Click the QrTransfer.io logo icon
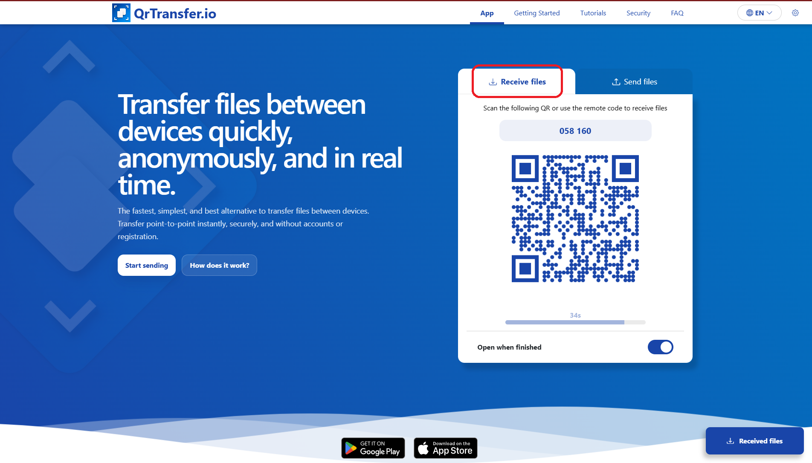 [x=121, y=13]
